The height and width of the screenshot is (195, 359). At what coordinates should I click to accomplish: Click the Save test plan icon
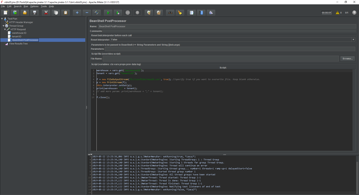coord(34,13)
